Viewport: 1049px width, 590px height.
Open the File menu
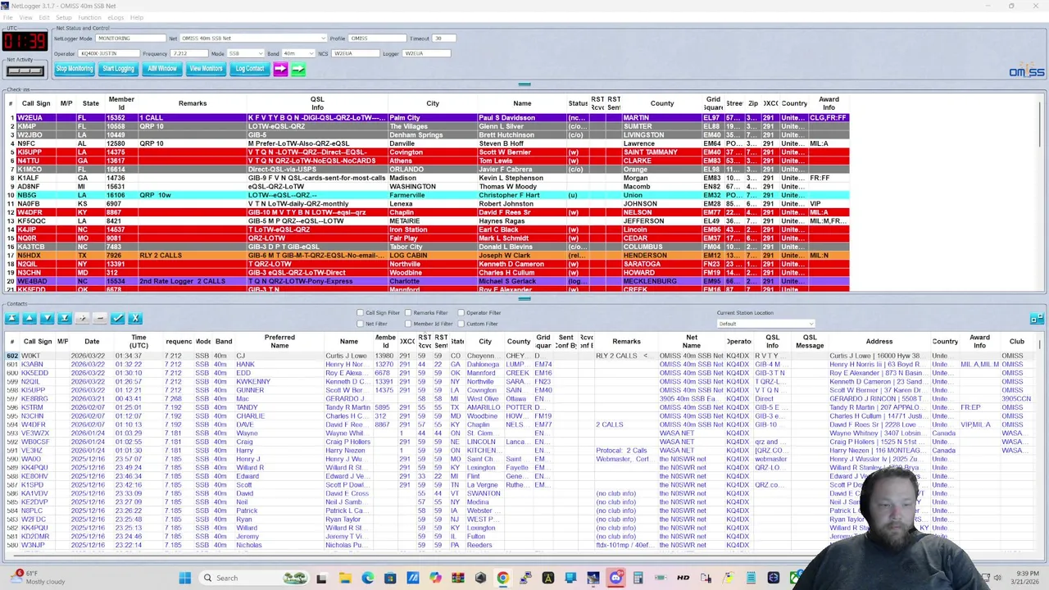(7, 17)
